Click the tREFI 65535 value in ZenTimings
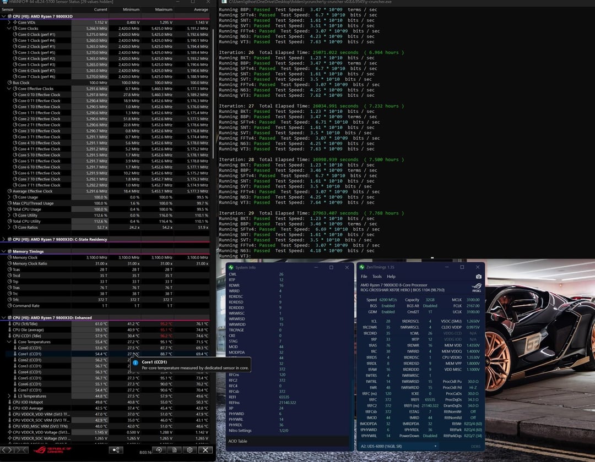This screenshot has height=462, width=595. pyautogui.click(x=430, y=399)
